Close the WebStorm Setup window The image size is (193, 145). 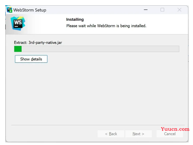pyautogui.click(x=179, y=10)
